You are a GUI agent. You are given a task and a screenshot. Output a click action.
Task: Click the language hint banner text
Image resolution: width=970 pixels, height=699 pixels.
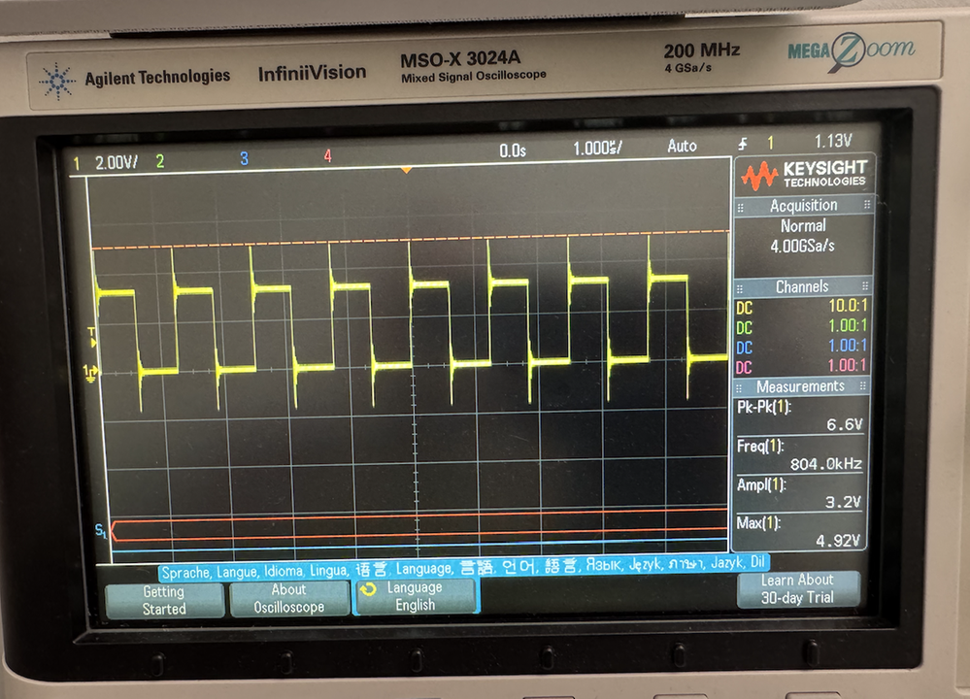tap(463, 567)
